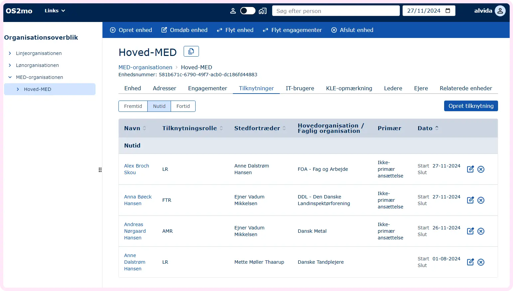The width and height of the screenshot is (513, 291).
Task: Edit Anna Bøeck Hansen's association
Action: 470,200
